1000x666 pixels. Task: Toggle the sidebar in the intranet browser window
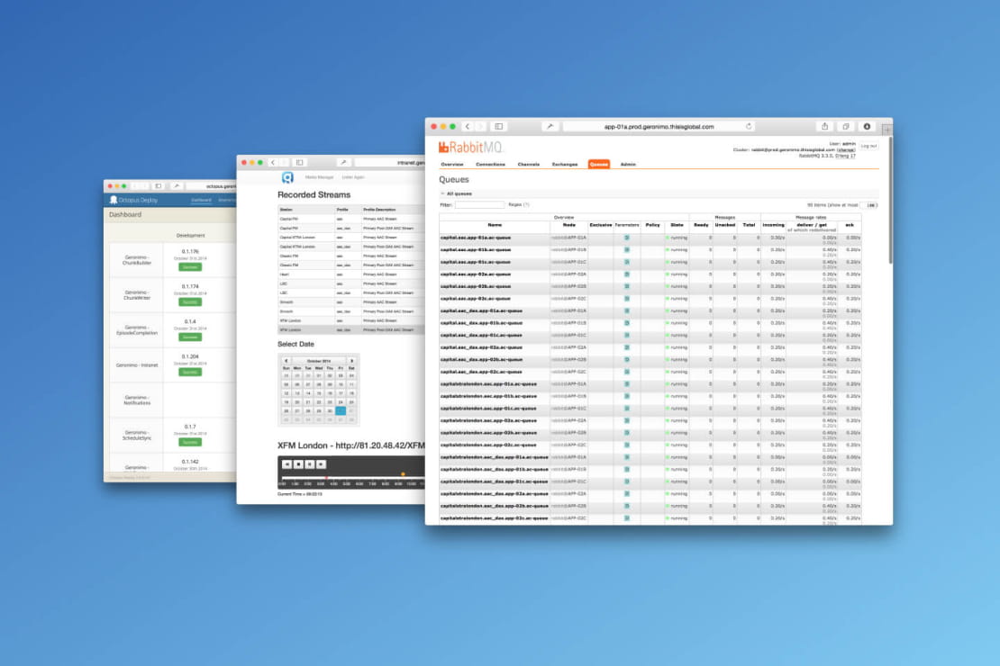299,163
